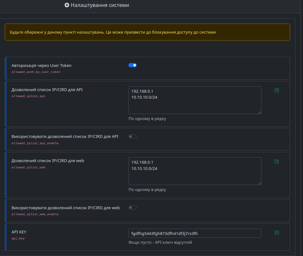Click the allowed_iplist_web code label
The height and width of the screenshot is (256, 303).
pos(28,167)
